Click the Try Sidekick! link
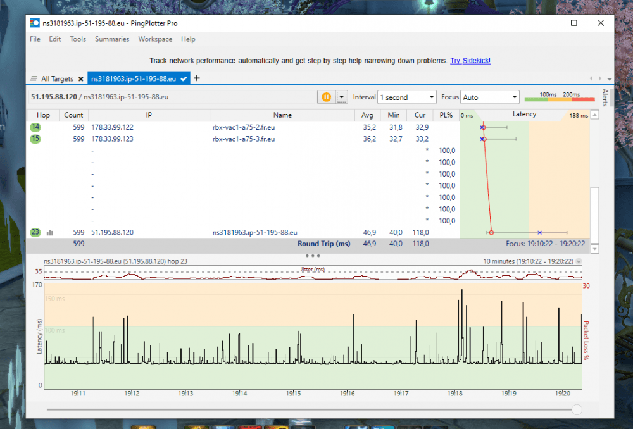The image size is (633, 429). click(470, 61)
